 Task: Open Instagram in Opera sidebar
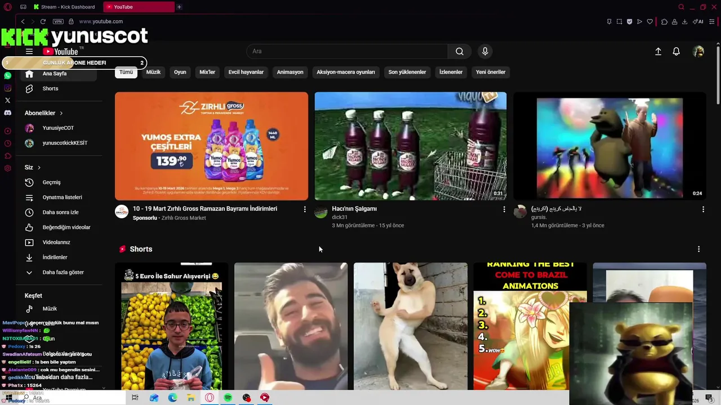pyautogui.click(x=7, y=88)
